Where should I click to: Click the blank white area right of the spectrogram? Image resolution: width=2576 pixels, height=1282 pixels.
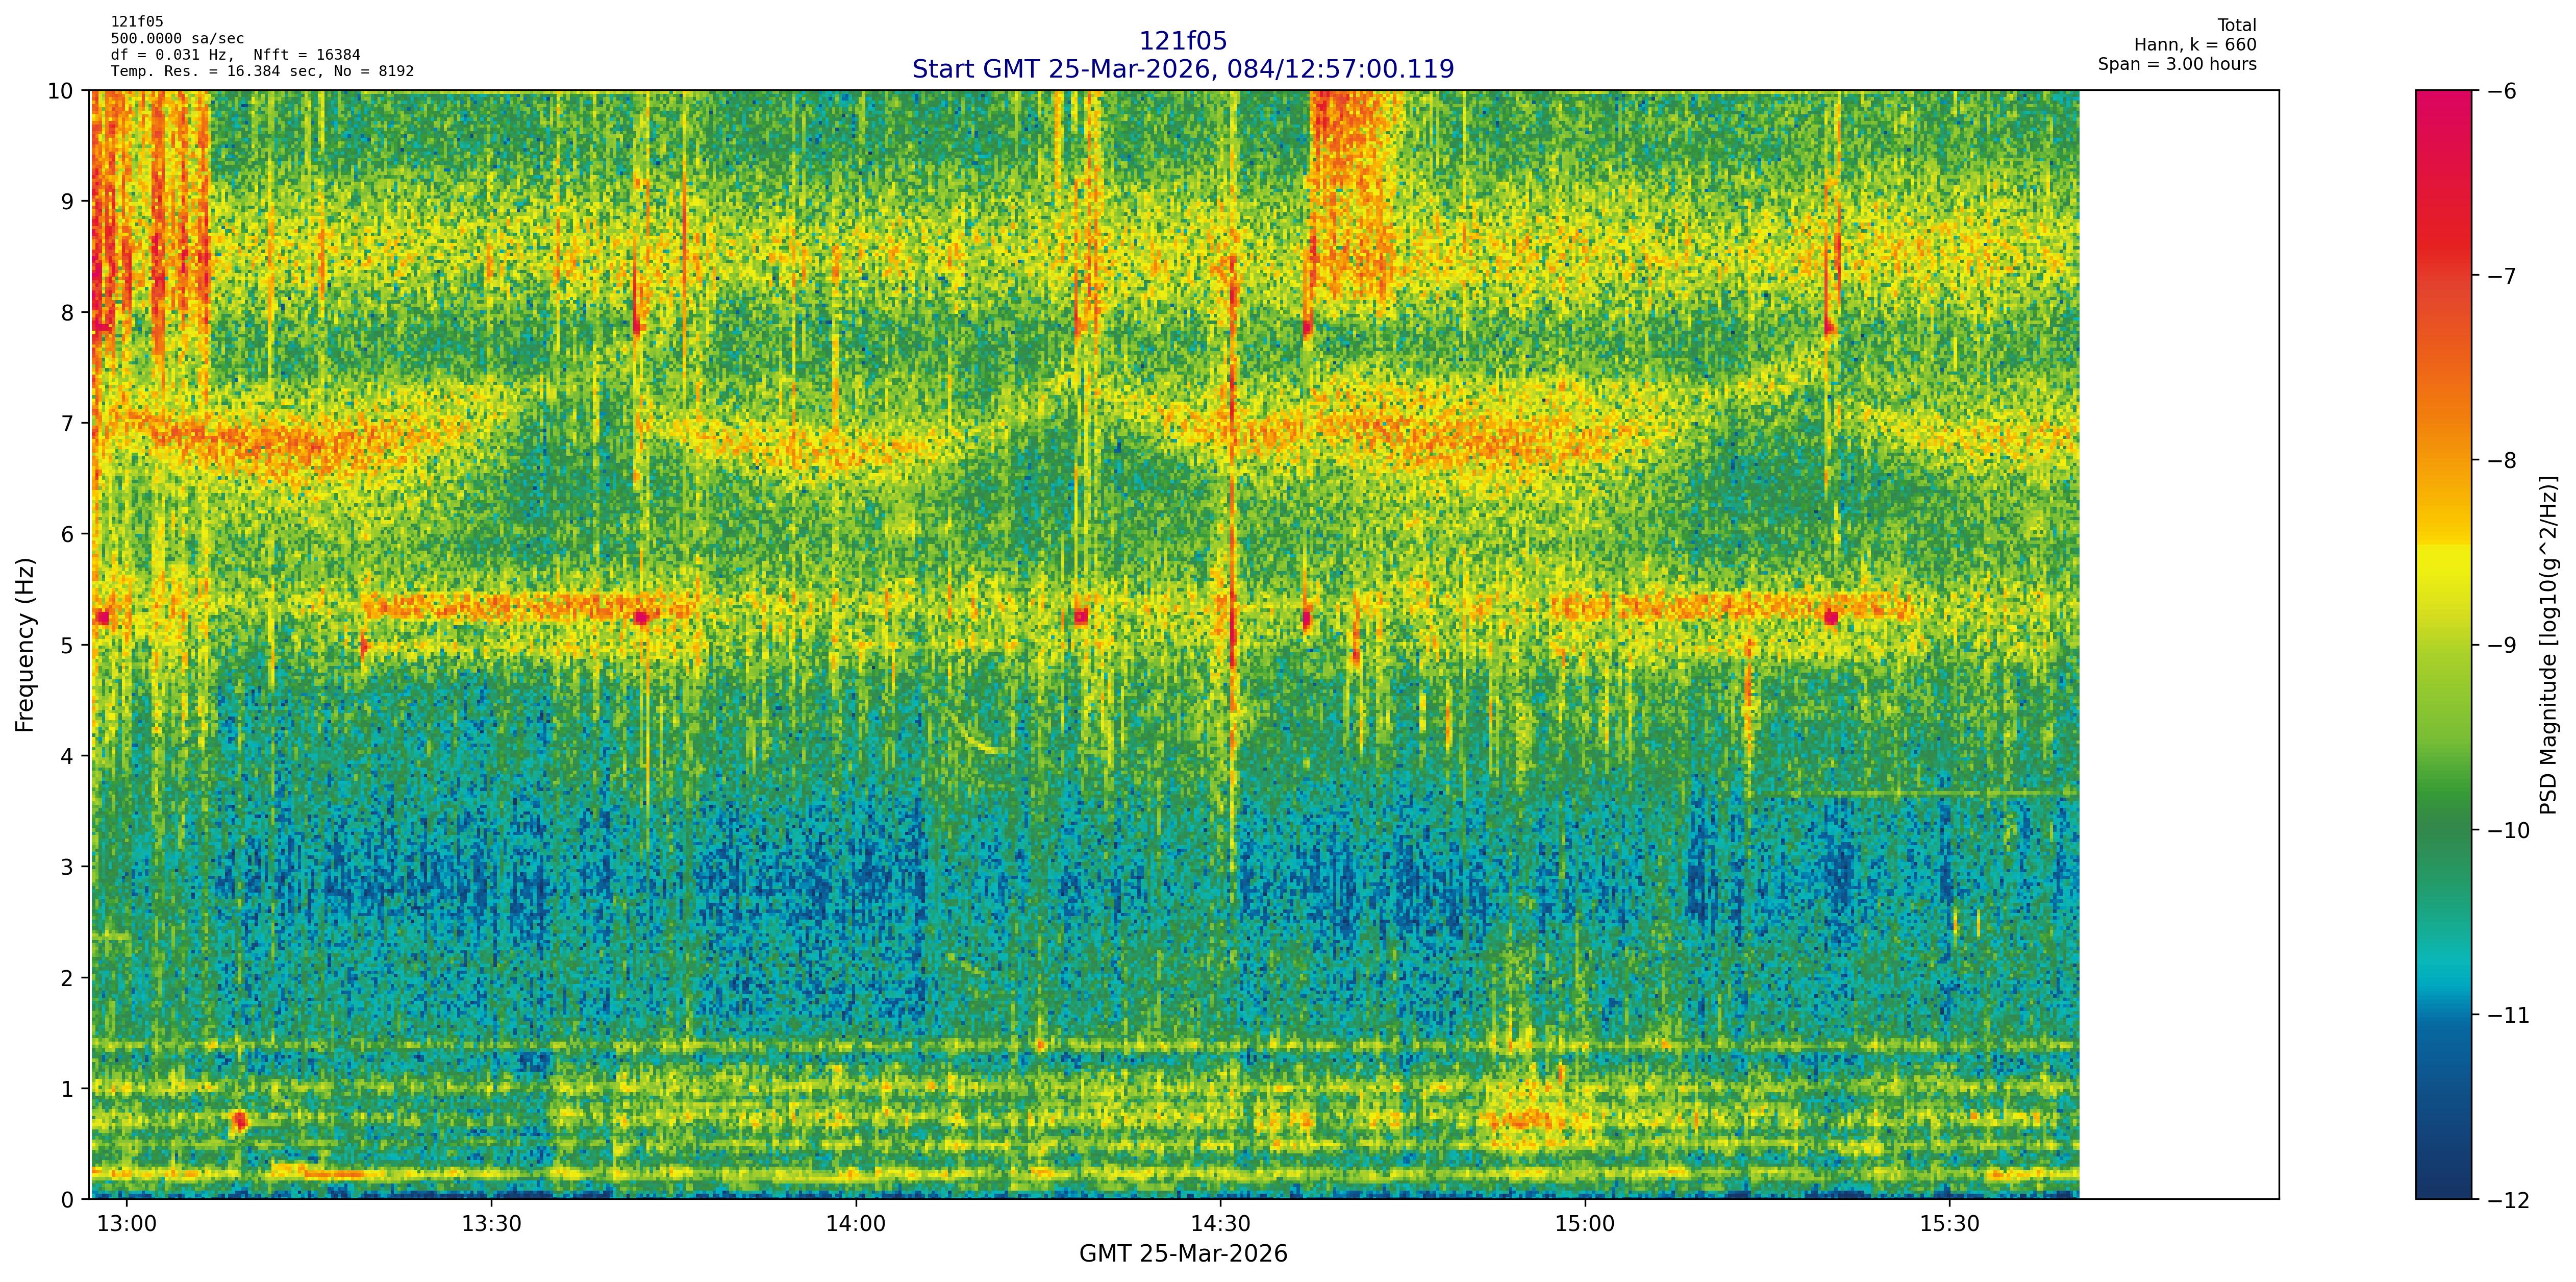pyautogui.click(x=2178, y=645)
